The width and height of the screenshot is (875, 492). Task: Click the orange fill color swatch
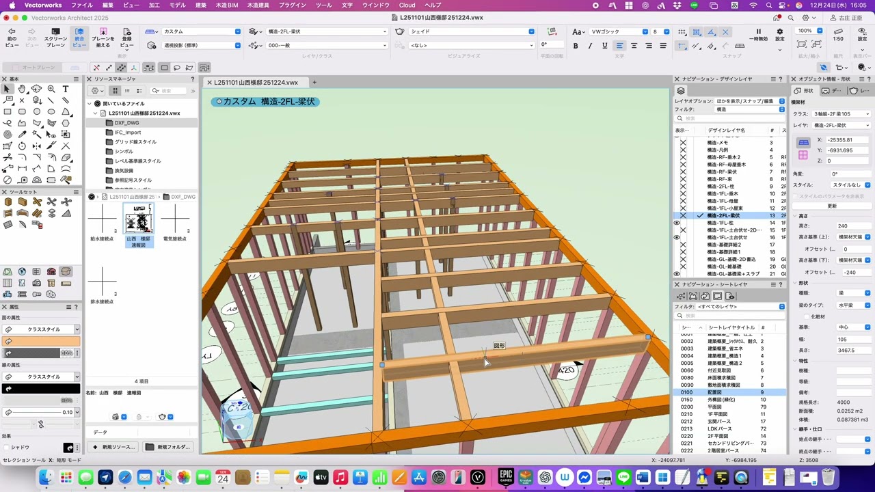click(41, 341)
